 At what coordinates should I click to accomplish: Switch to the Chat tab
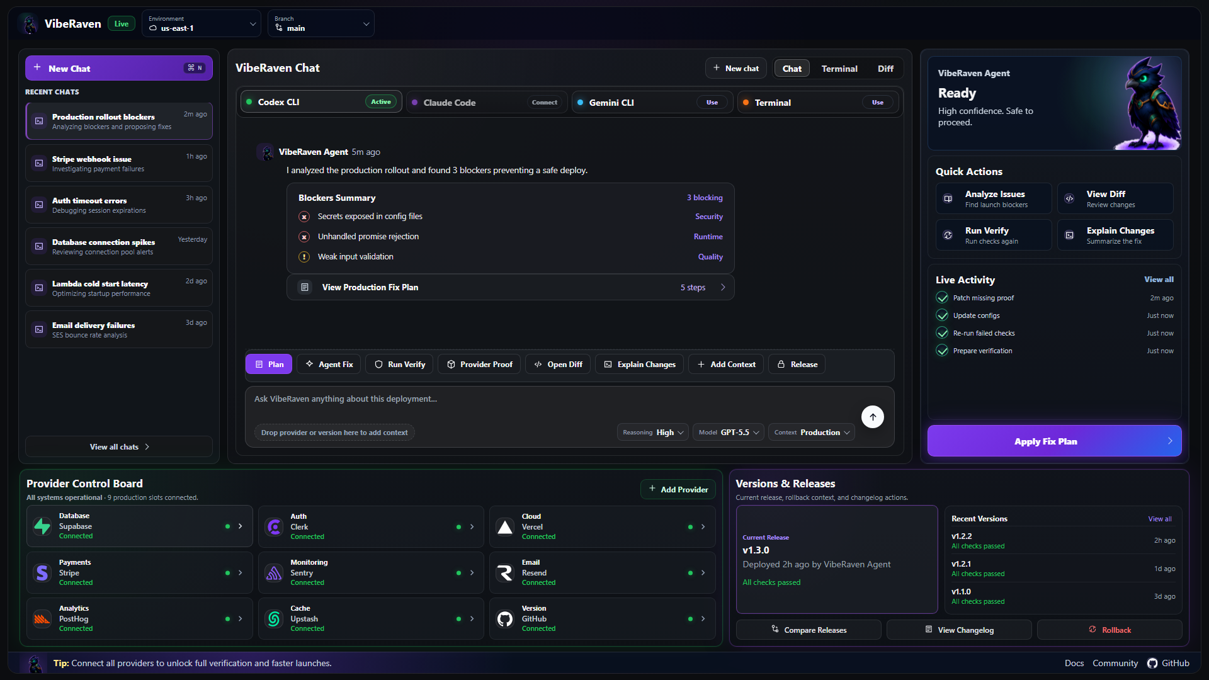792,69
